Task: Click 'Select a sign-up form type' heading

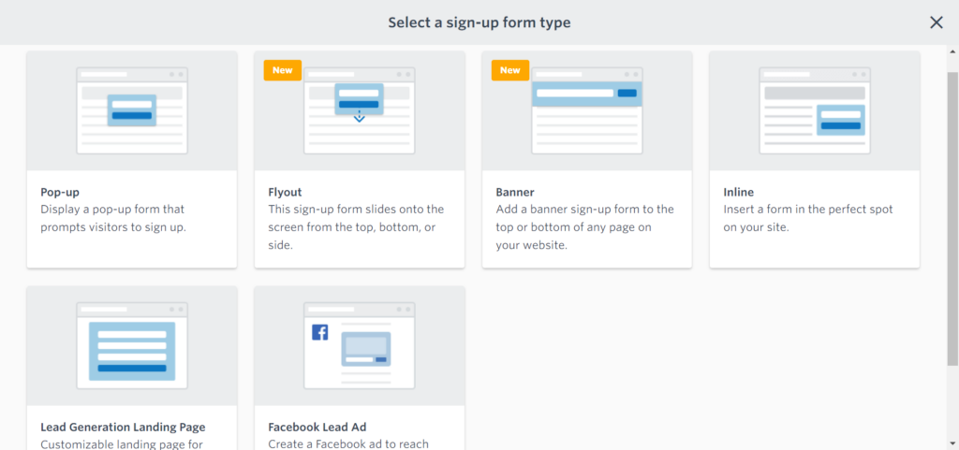Action: pos(479,22)
